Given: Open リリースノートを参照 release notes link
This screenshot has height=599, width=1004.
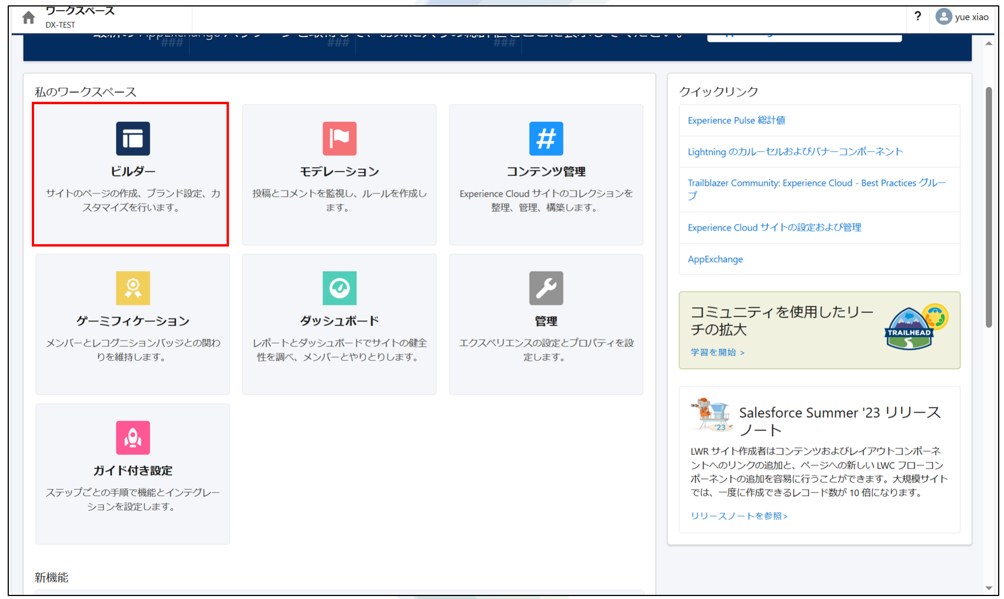Looking at the screenshot, I should [x=739, y=516].
